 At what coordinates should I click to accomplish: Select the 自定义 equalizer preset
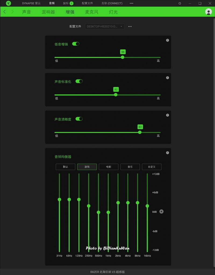pyautogui.click(x=152, y=167)
